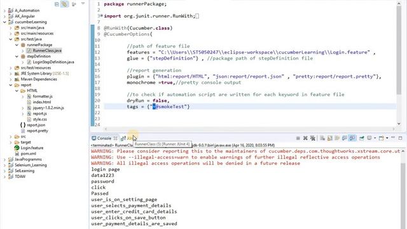Collapse the report folder

tap(11, 85)
